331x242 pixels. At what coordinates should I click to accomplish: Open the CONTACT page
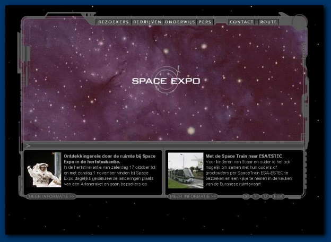(x=241, y=22)
